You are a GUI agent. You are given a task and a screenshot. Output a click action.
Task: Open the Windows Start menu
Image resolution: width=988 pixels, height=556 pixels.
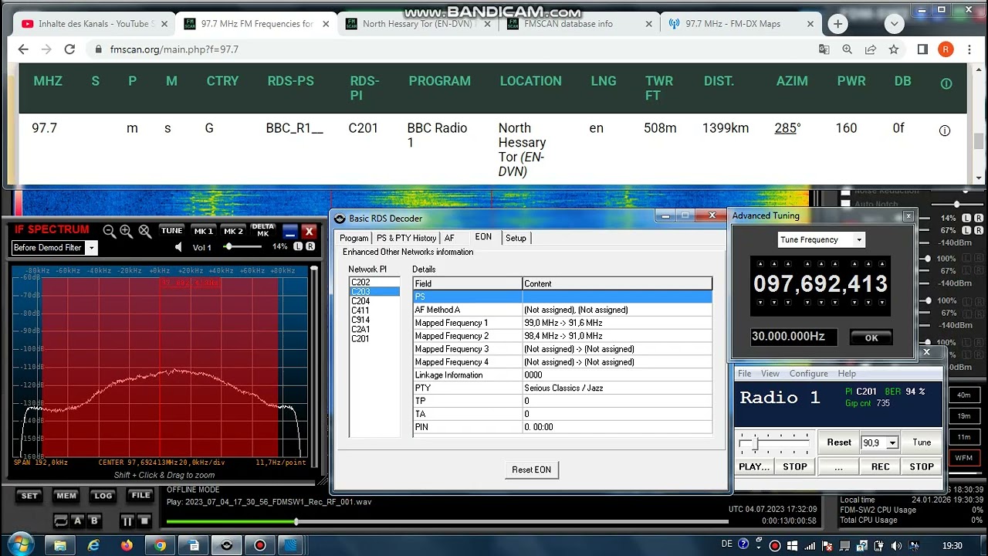(x=21, y=544)
